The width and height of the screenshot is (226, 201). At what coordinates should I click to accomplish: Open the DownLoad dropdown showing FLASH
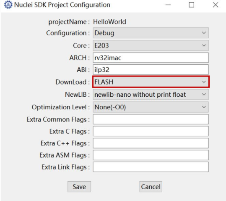click(x=151, y=82)
